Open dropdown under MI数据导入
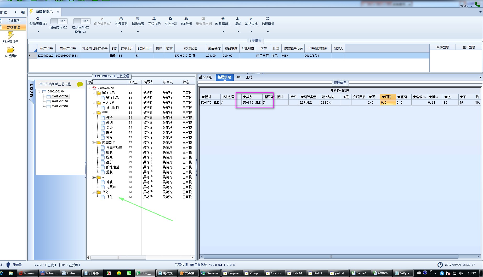Viewport: 483px width, 277px height. [223, 32]
